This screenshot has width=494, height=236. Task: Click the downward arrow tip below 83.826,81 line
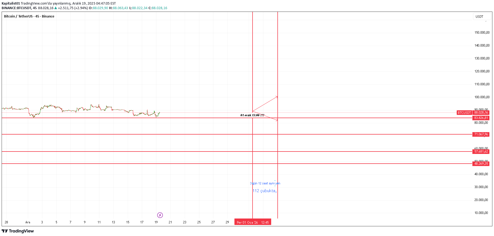(x=277, y=120)
